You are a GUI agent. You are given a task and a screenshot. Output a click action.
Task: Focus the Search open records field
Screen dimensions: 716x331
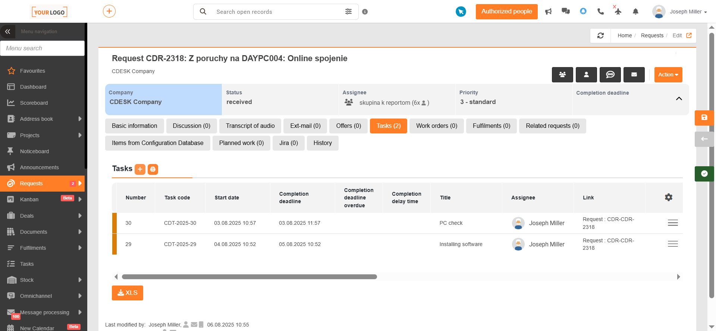pyautogui.click(x=276, y=12)
